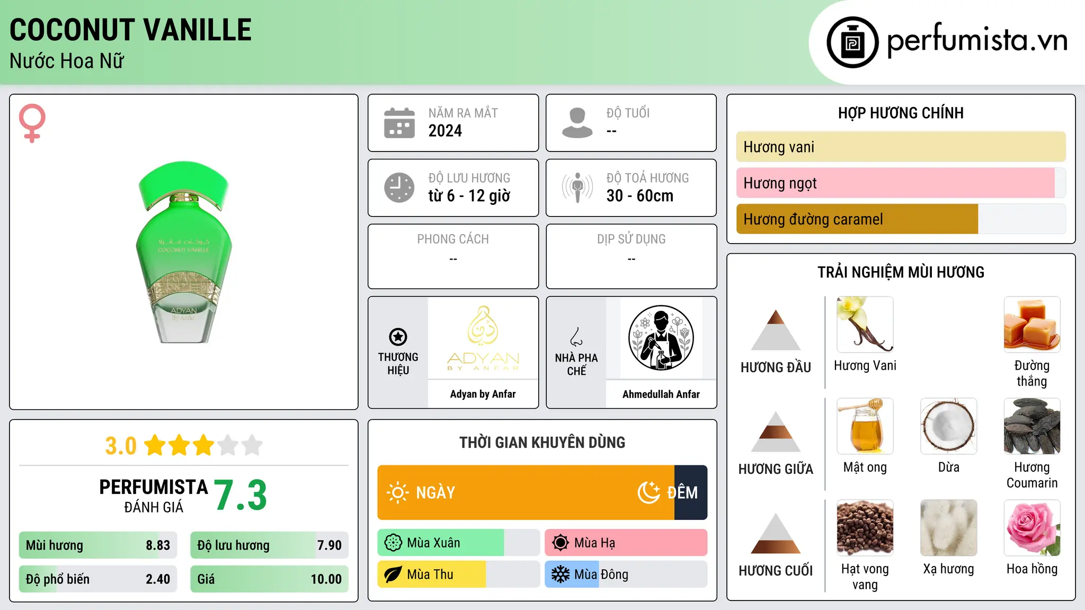Click the Dịp sử dụng occasion card
The height and width of the screenshot is (610, 1085).
point(632,256)
